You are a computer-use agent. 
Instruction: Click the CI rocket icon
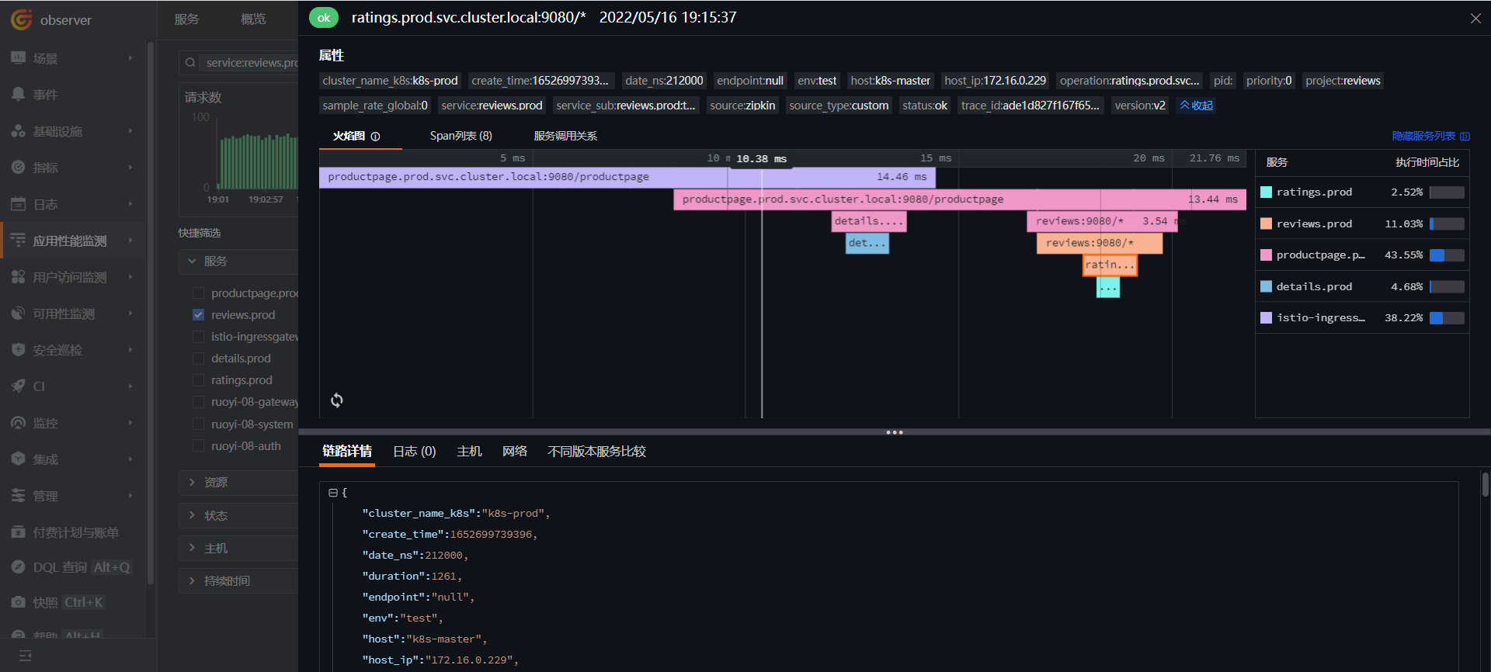pos(18,386)
